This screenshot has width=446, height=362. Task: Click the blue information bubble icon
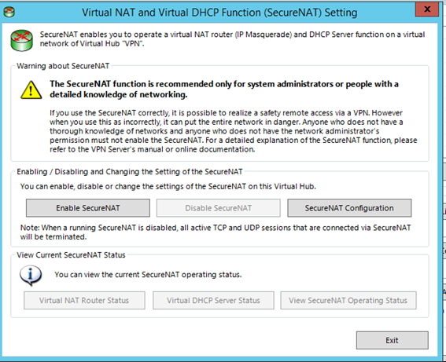tap(31, 276)
